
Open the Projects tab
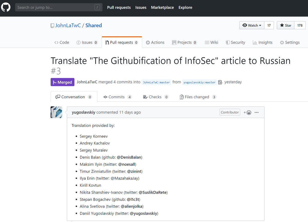pyautogui.click(x=184, y=42)
